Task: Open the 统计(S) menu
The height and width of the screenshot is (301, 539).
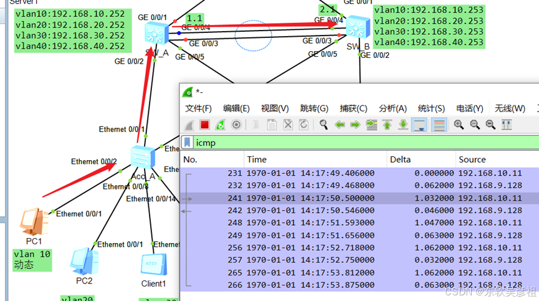Action: click(431, 108)
